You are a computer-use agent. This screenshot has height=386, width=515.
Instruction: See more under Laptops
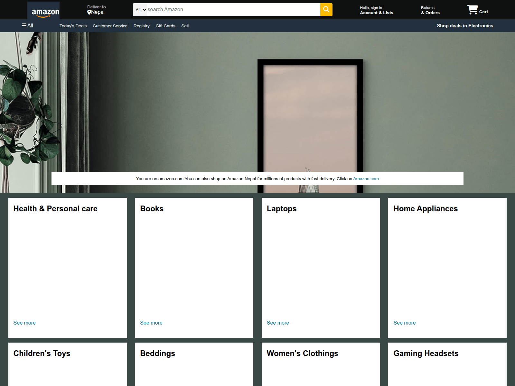tap(278, 323)
